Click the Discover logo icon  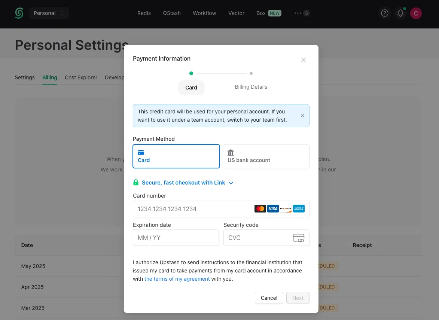(286, 208)
